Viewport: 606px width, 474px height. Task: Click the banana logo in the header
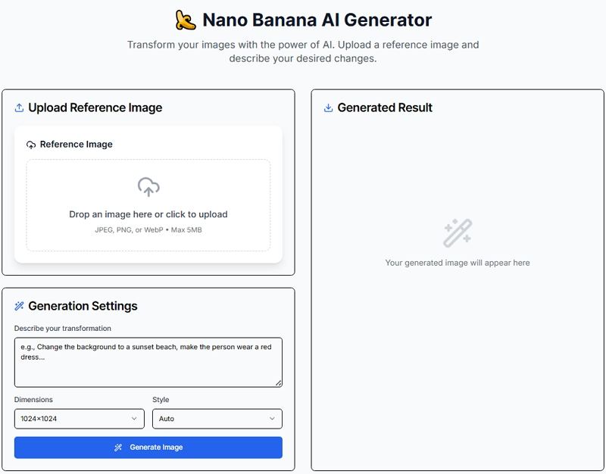(184, 20)
